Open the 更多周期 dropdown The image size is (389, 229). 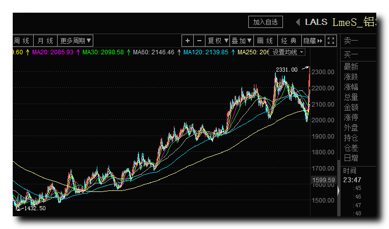click(75, 41)
